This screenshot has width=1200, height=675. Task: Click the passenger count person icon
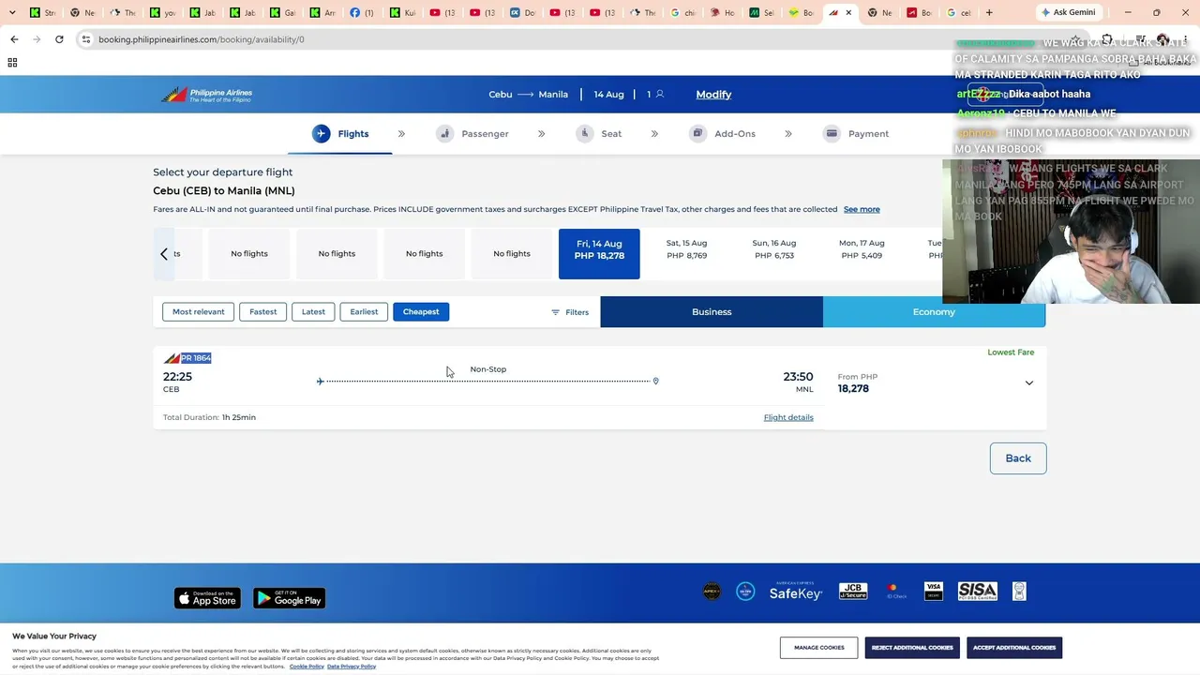pyautogui.click(x=660, y=94)
